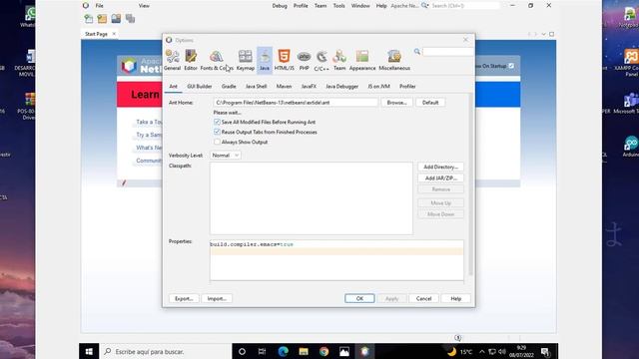639x359 pixels.
Task: Open the General options category
Action: coord(172,60)
